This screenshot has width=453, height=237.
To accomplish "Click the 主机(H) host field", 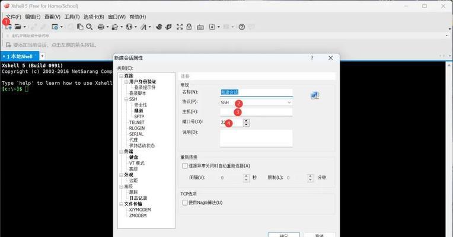I will 256,112.
